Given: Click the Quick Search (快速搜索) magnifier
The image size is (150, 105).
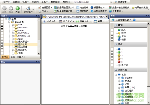Looking at the screenshot, I should click(115, 2).
